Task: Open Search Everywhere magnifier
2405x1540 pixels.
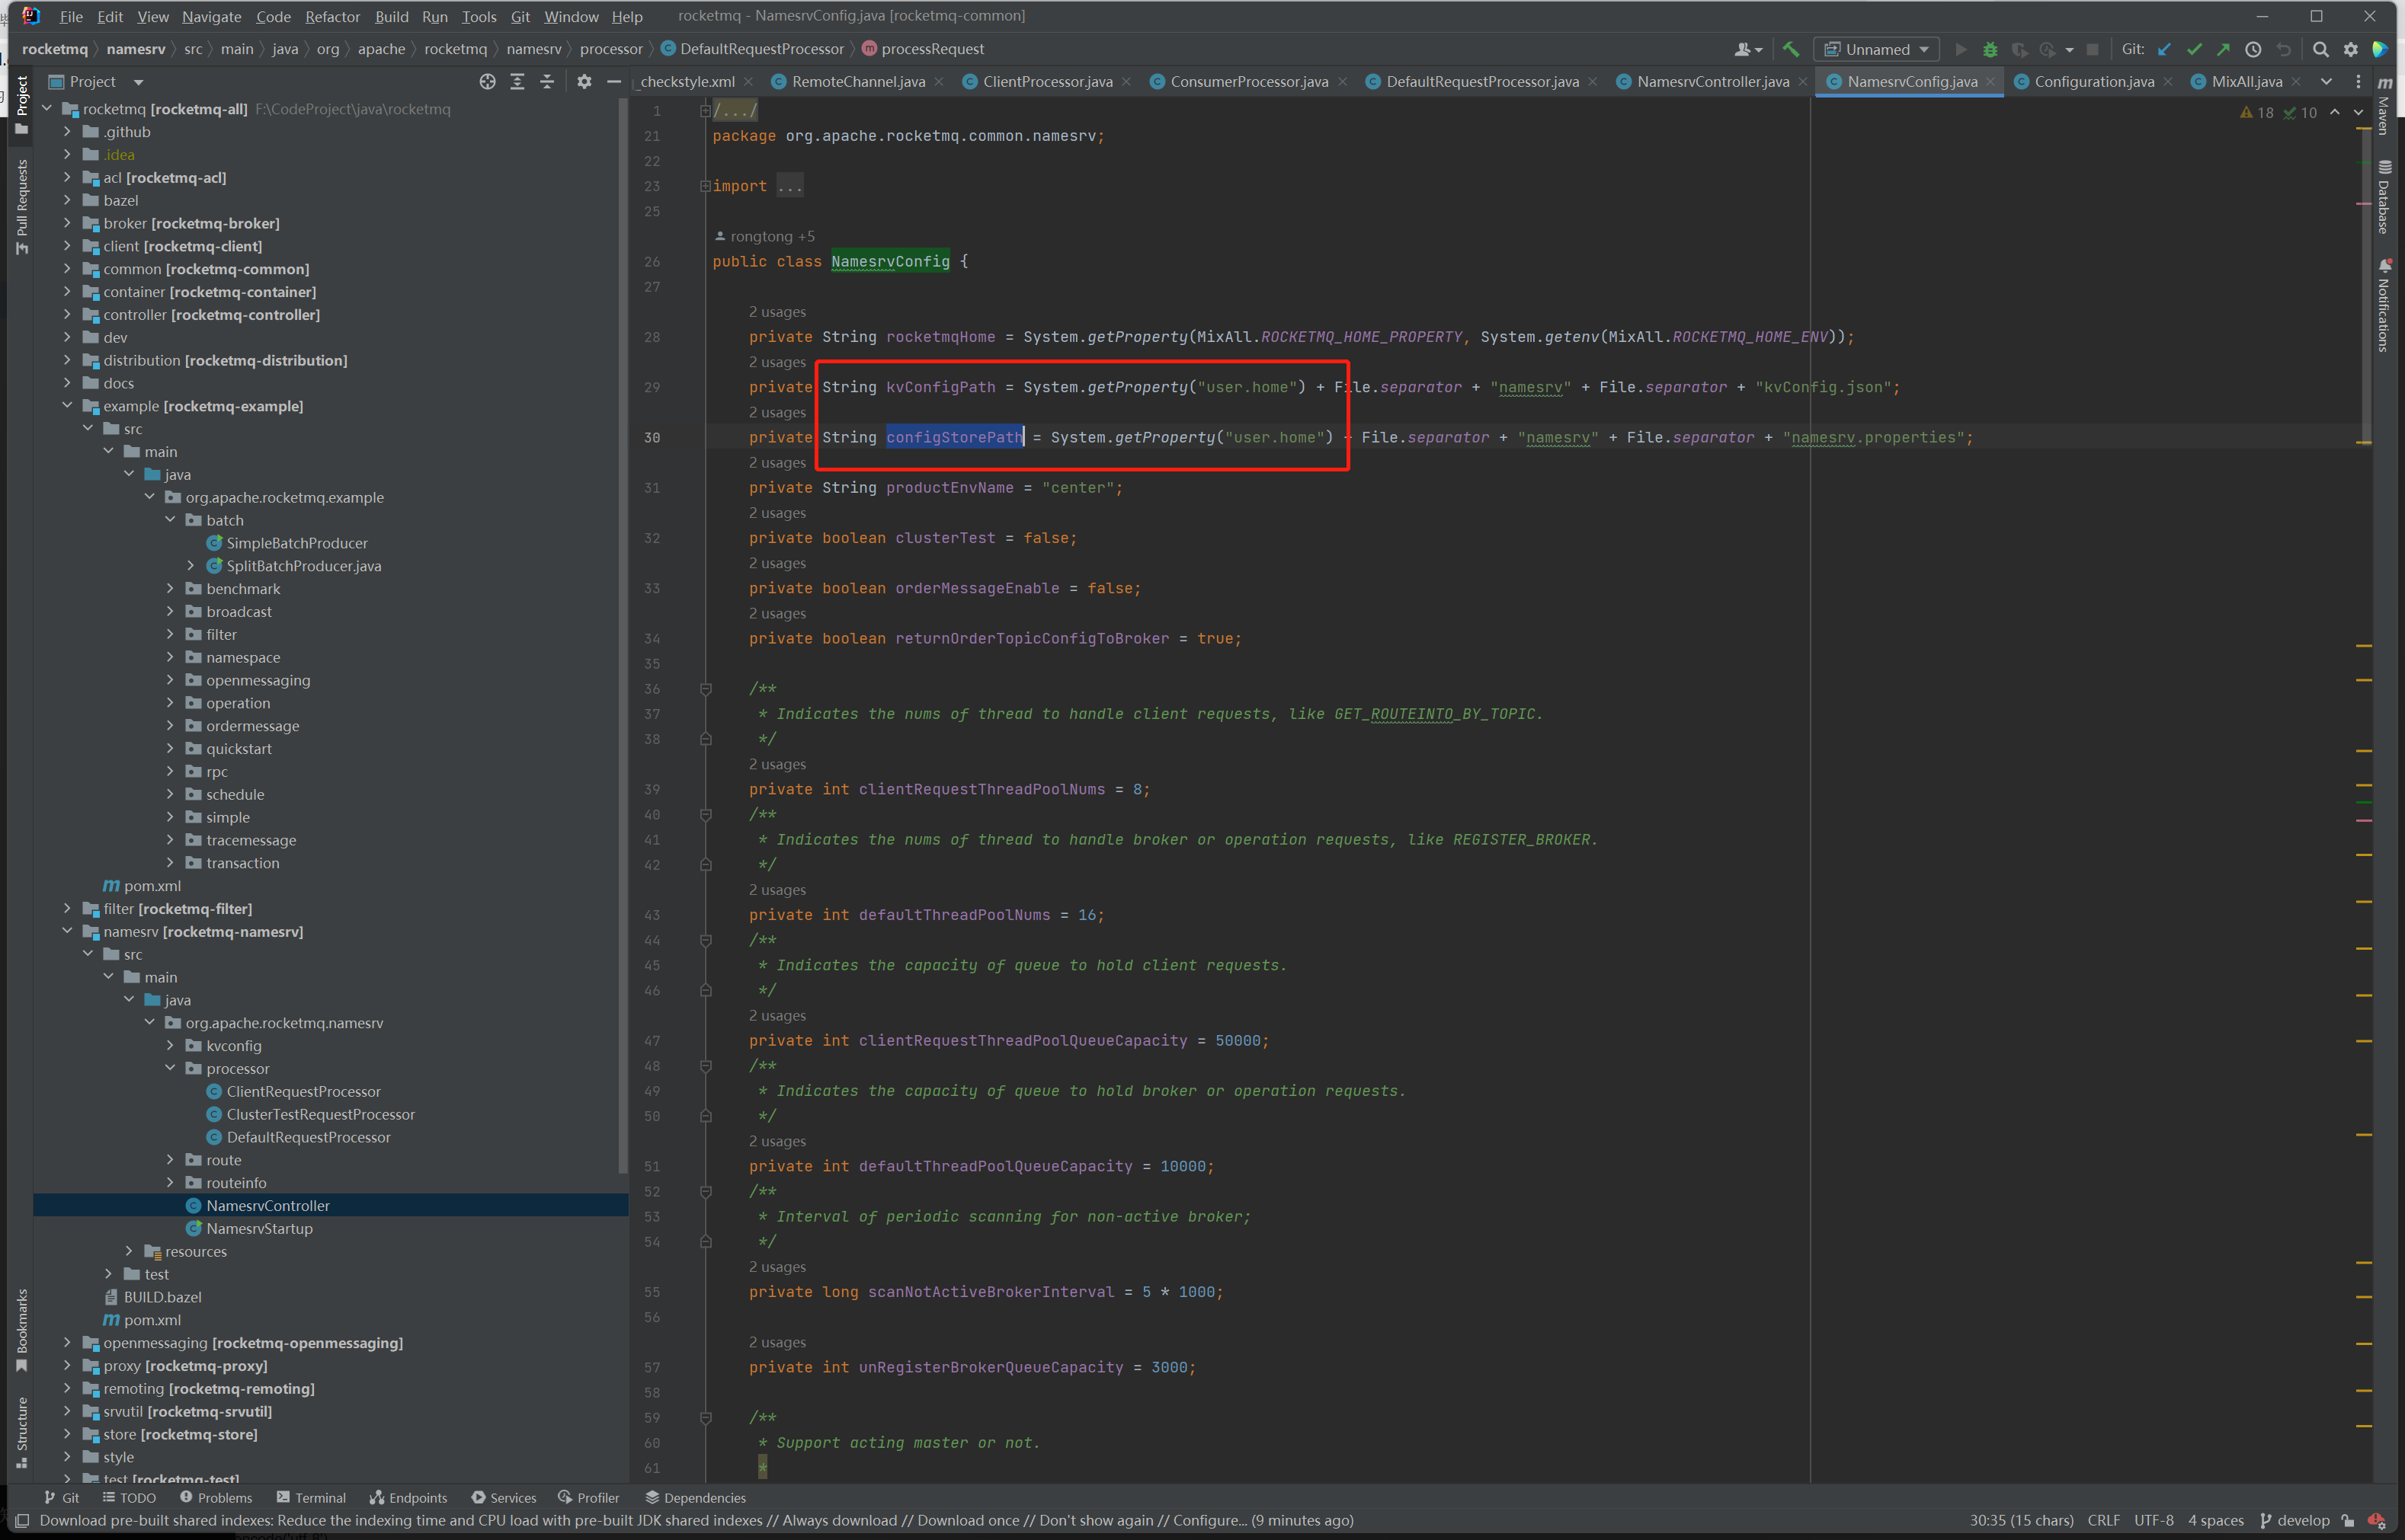Action: click(x=2321, y=49)
